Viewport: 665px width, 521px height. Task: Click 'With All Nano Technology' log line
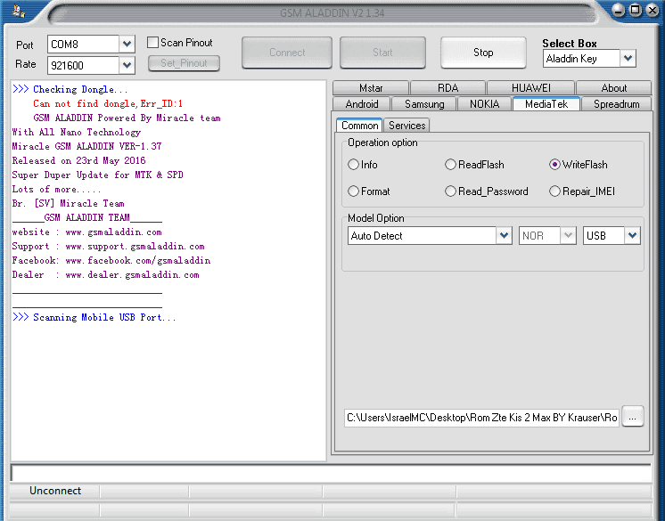(77, 132)
